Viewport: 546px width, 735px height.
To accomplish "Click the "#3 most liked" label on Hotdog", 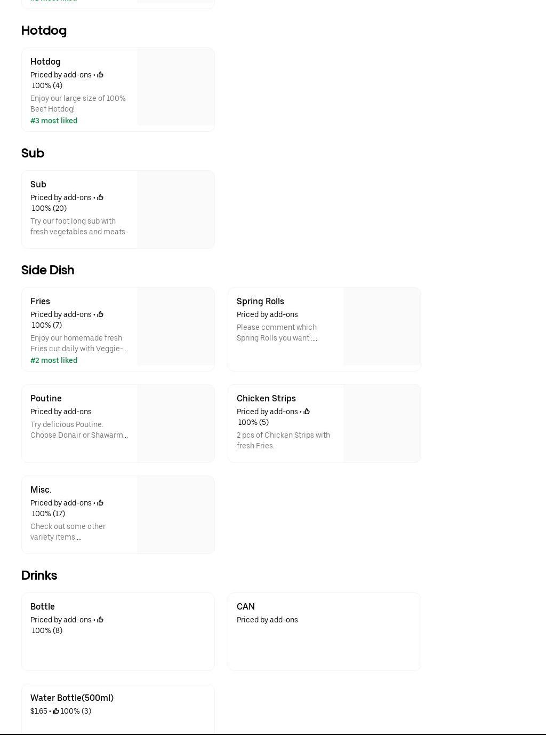I will [54, 121].
